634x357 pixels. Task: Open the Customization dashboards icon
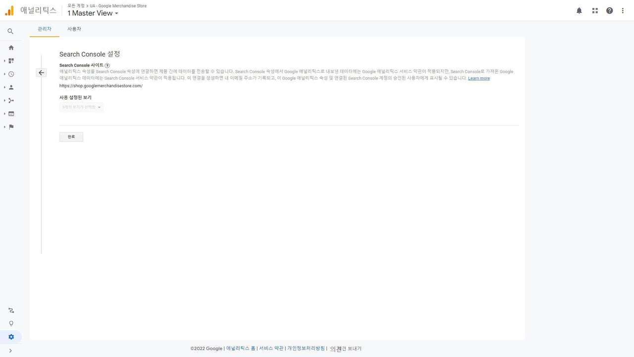pos(11,61)
